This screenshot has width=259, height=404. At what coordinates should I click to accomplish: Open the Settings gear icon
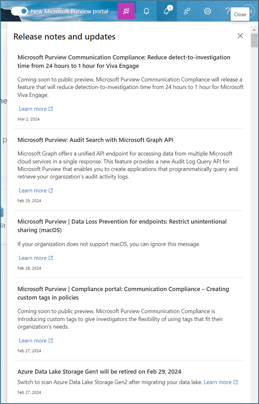point(207,11)
